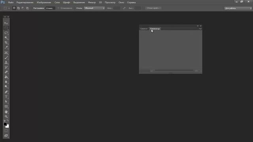Choose New selection mode in options bar
The image size is (253, 142).
(x=14, y=8)
